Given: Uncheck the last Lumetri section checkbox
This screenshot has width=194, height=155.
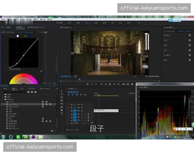Looking at the screenshot, I should [190, 60].
